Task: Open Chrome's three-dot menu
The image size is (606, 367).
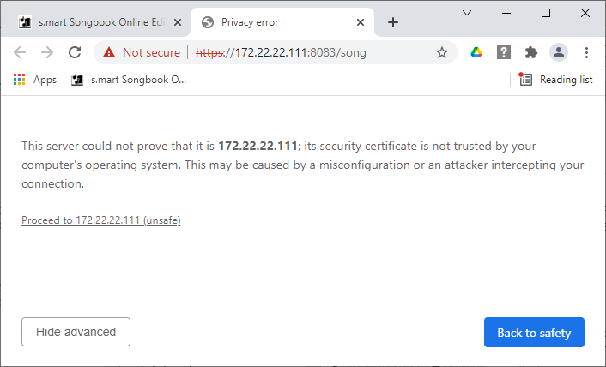Action: (x=586, y=52)
